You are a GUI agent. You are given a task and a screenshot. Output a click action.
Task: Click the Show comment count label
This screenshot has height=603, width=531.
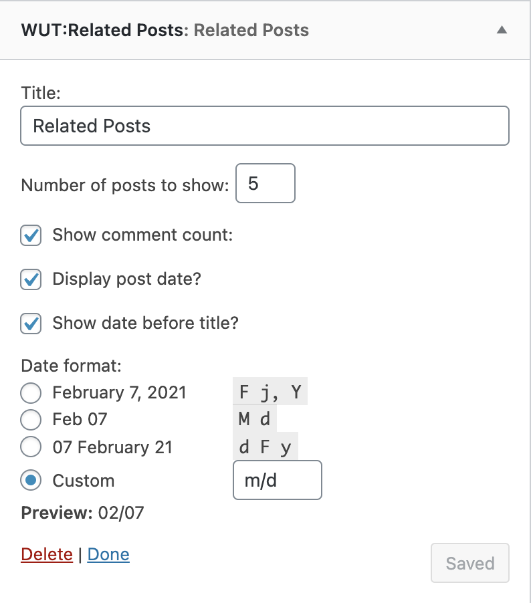142,235
